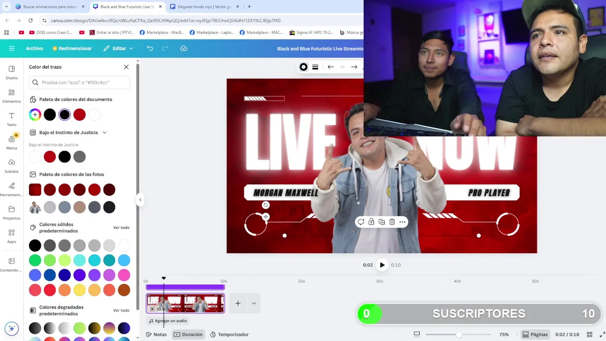606x341 pixels.
Task: Open the Canva magic assistant button
Action: 11,328
